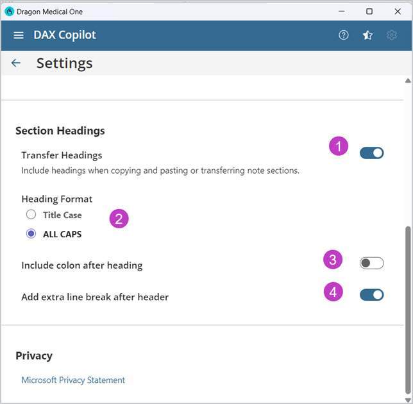This screenshot has height=404, width=413.
Task: Select the ALL CAPS radio button
Action: (31, 233)
